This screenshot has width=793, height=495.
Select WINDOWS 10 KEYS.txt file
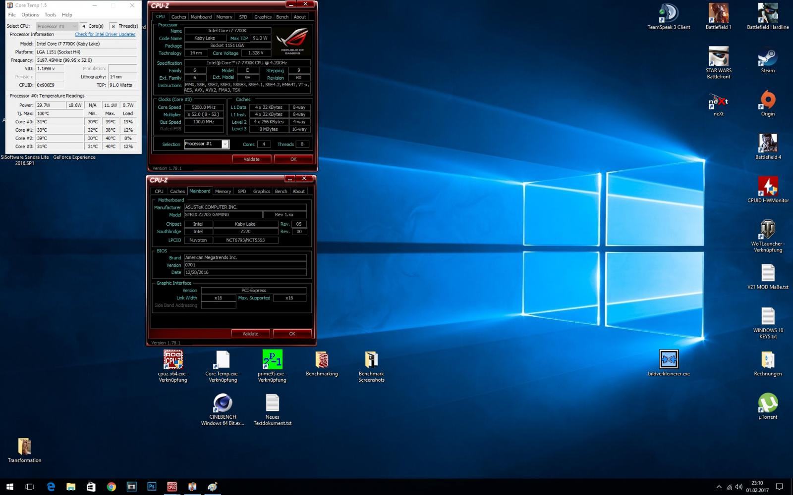[x=768, y=322]
